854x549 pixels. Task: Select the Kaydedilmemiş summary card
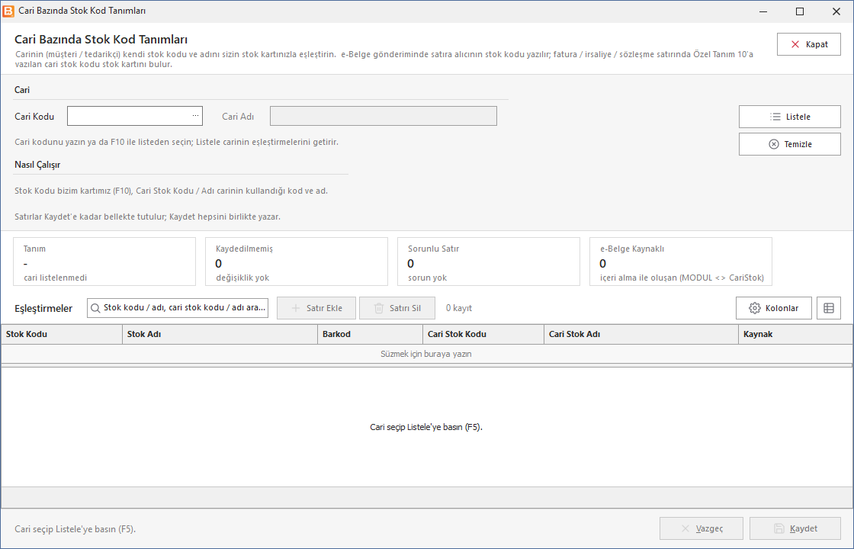297,262
